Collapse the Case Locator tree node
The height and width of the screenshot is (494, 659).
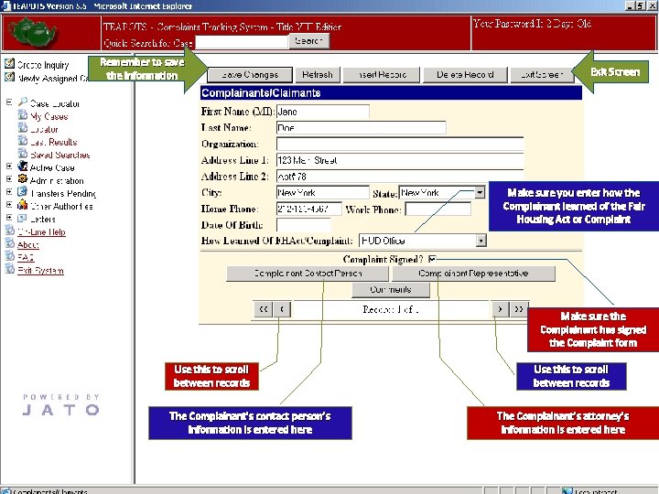9,102
